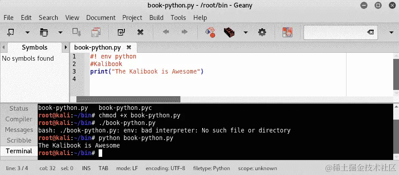Click the 'filetype: Python' status entry

(x=211, y=168)
